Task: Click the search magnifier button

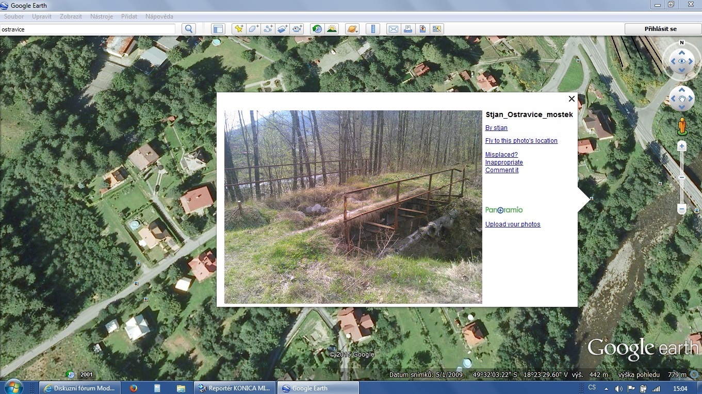Action: tap(189, 29)
